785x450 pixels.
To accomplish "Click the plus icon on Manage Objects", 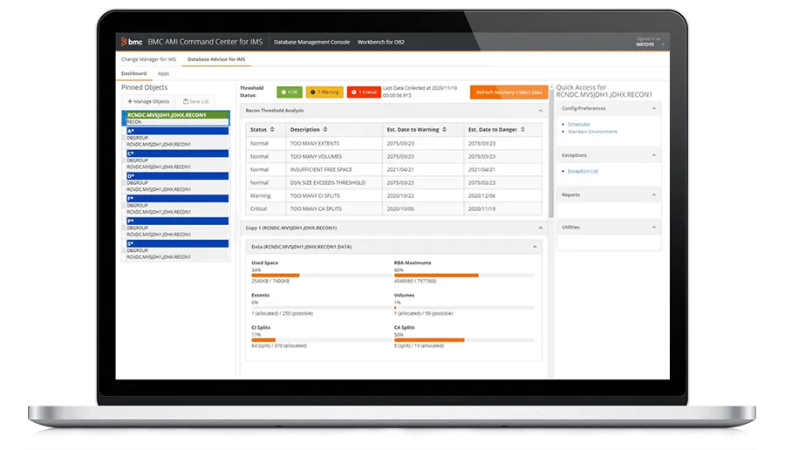I will click(x=130, y=102).
